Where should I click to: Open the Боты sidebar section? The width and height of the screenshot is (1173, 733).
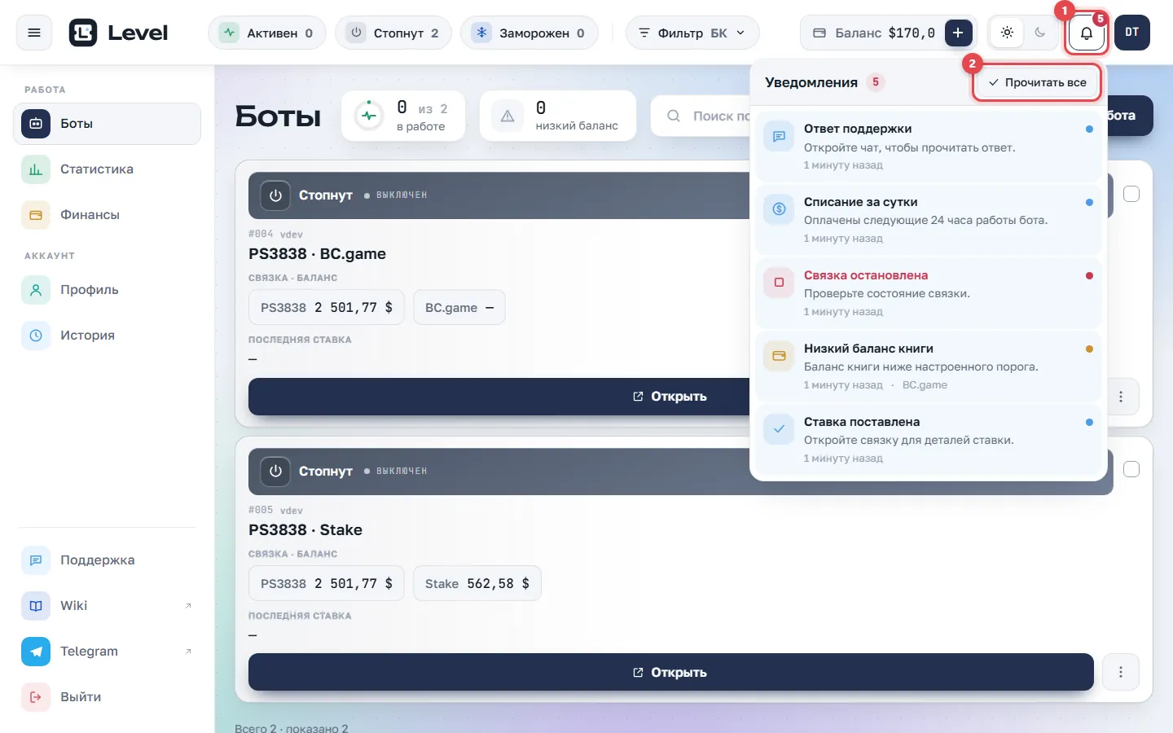[x=108, y=124]
